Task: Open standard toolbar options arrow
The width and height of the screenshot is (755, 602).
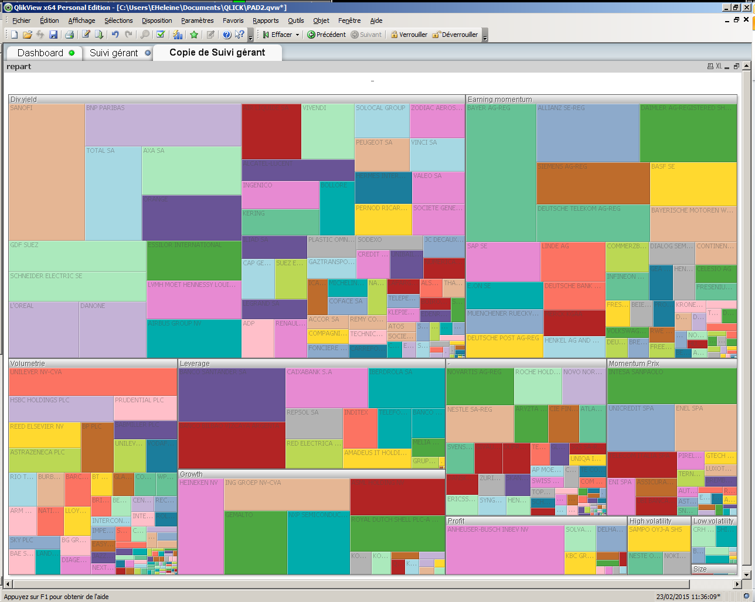Action: pyautogui.click(x=251, y=36)
